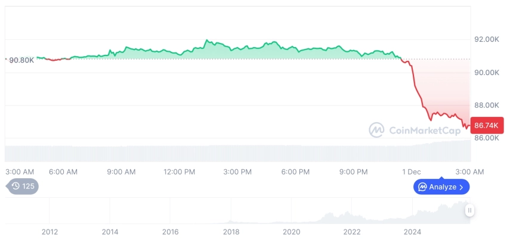Click the 12:00 PM time axis label
The height and width of the screenshot is (239, 513).
tap(179, 172)
